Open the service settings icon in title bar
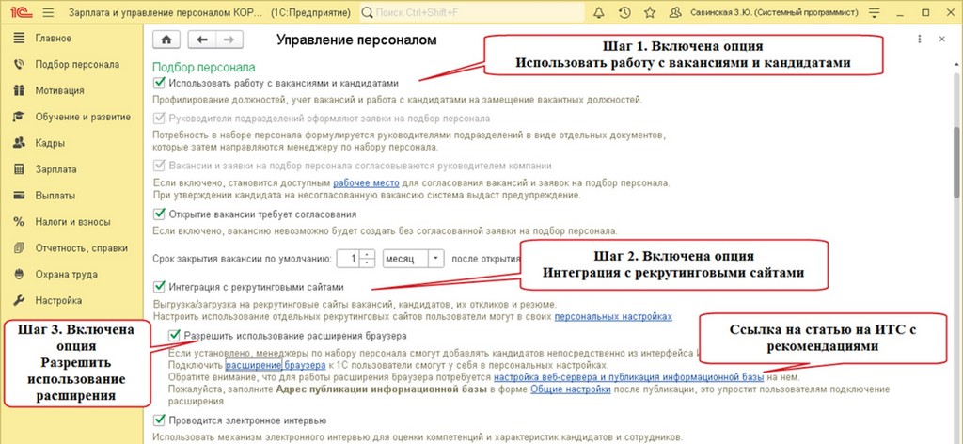963x444 pixels. point(874,12)
